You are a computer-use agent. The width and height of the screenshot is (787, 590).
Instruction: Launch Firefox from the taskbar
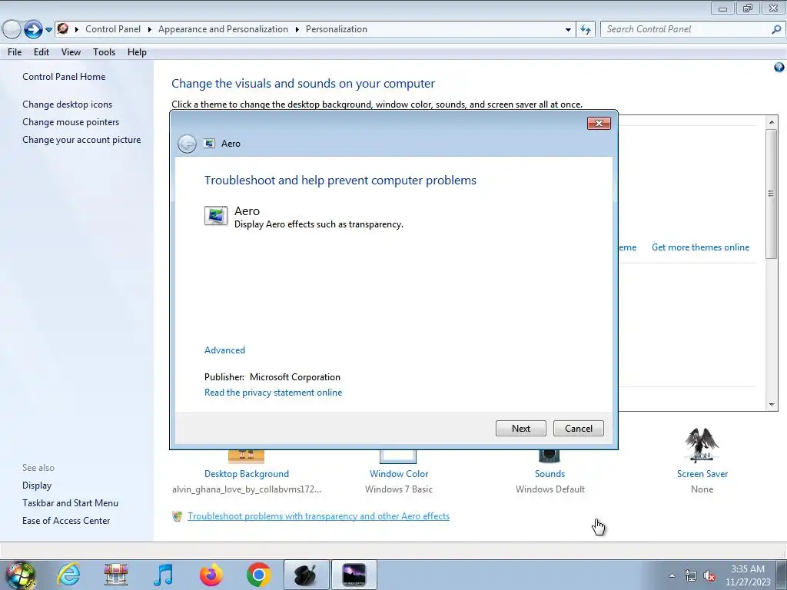pyautogui.click(x=211, y=575)
